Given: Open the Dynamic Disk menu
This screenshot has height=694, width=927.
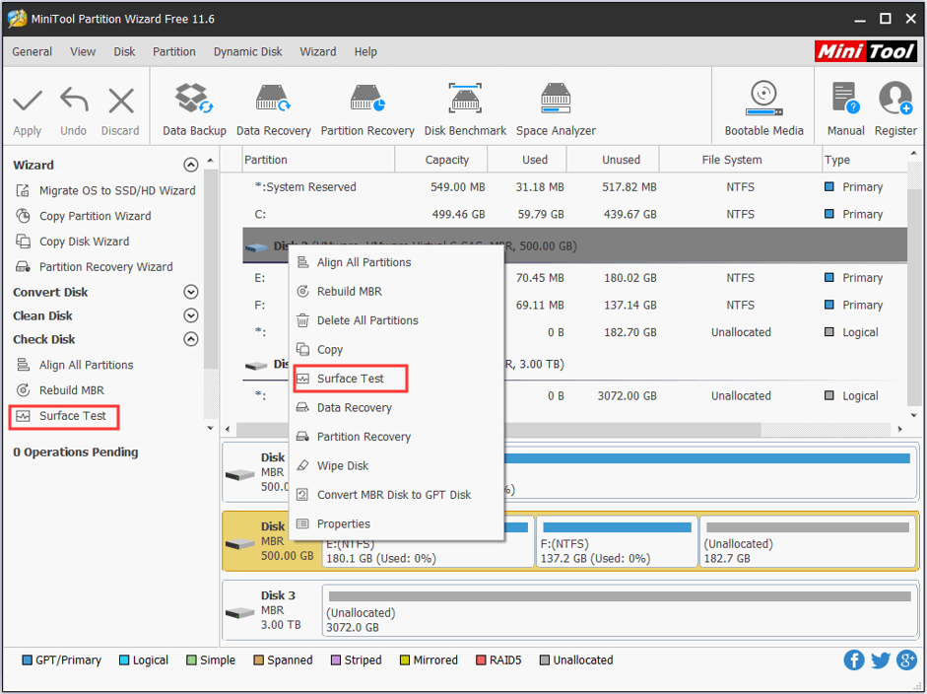Looking at the screenshot, I should (247, 52).
